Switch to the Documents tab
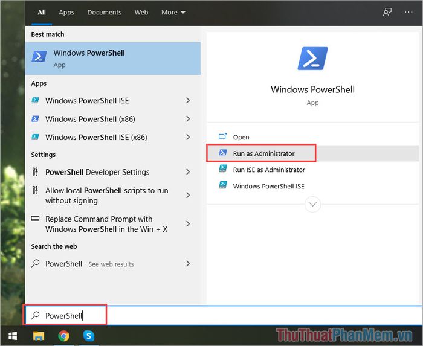Image resolution: width=423 pixels, height=346 pixels. (104, 12)
